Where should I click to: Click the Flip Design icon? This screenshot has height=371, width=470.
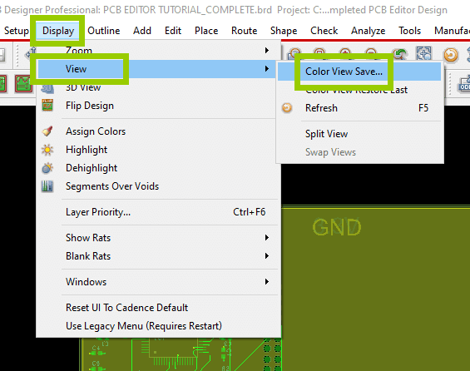(x=47, y=106)
